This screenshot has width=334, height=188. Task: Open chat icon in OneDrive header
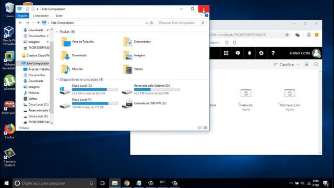pyautogui.click(x=238, y=53)
